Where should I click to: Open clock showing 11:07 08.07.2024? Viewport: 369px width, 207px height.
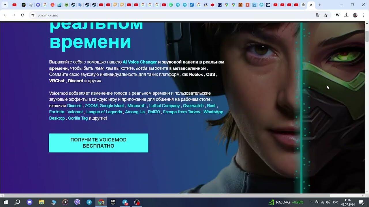click(x=348, y=202)
